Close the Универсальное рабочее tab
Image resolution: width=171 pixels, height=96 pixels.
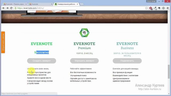coord(77,4)
